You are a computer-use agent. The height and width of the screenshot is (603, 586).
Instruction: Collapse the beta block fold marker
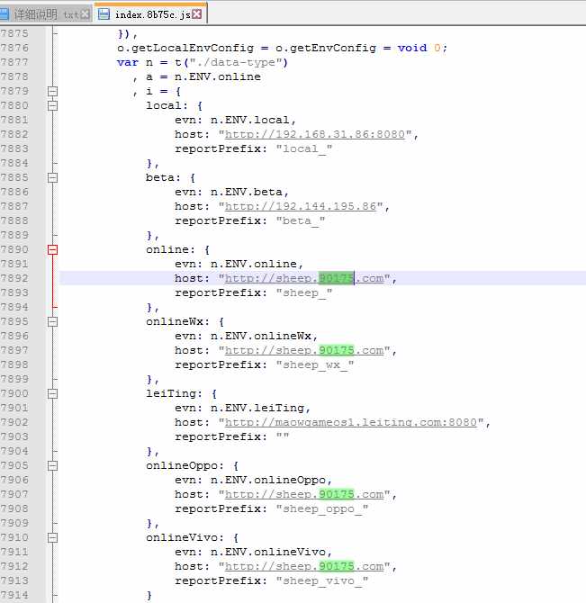pyautogui.click(x=52, y=177)
